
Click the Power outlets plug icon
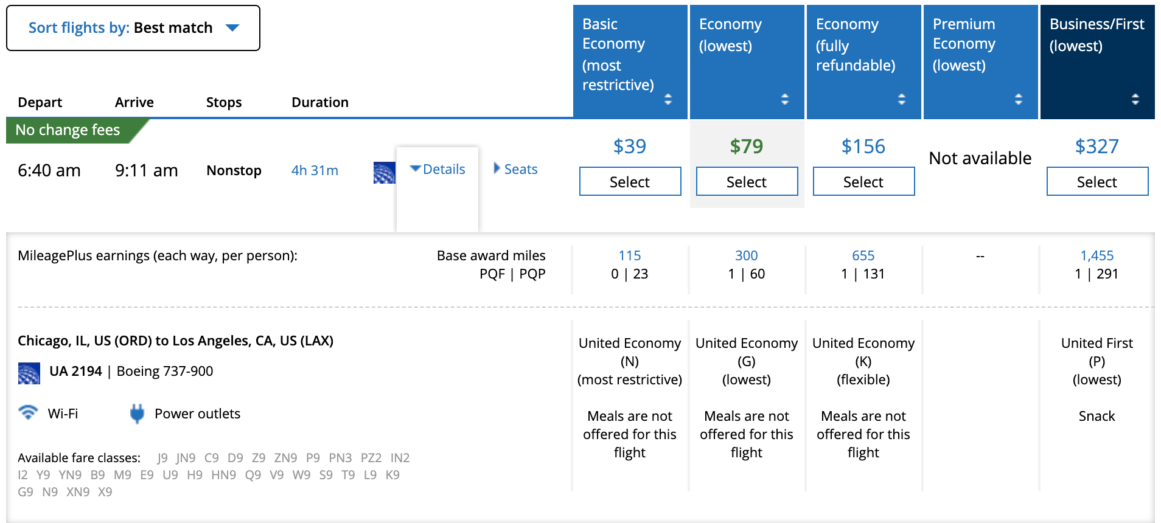[x=137, y=414]
